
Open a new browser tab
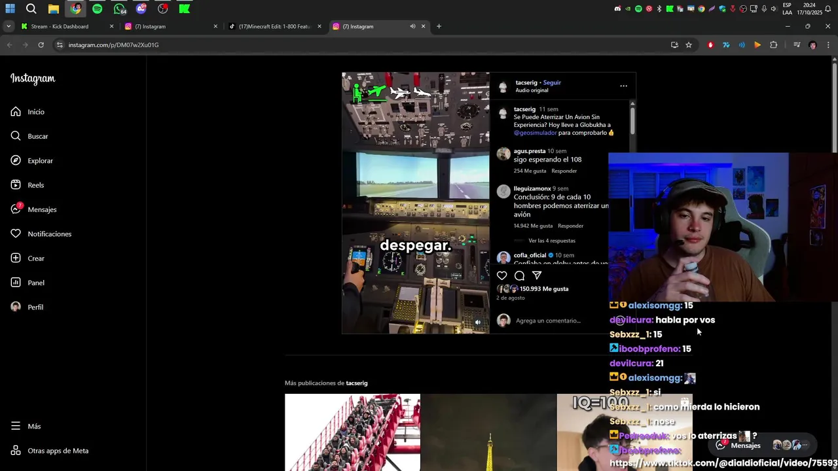click(439, 26)
